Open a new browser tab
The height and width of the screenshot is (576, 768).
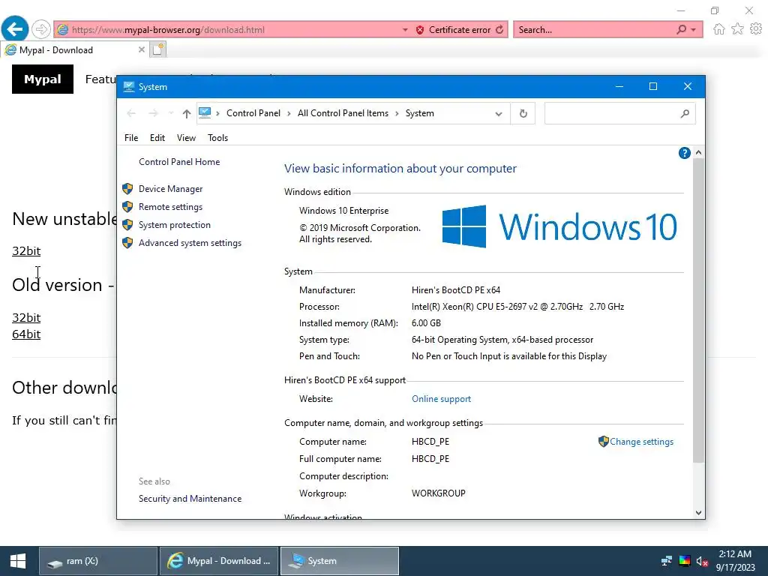pos(157,49)
